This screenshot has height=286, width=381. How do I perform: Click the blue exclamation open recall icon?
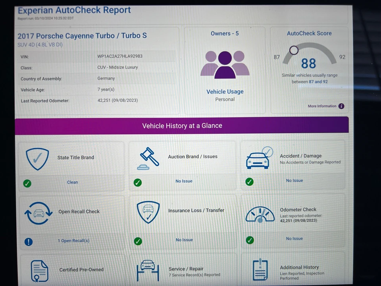pos(29,242)
